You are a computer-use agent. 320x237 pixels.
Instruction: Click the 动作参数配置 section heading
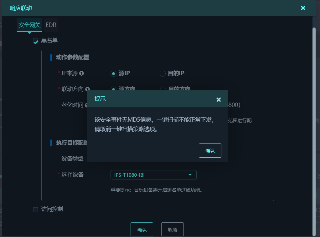(72, 57)
